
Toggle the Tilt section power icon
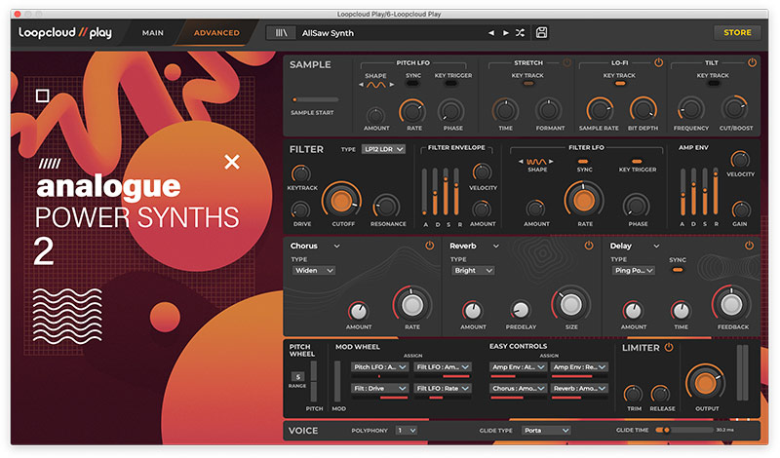(x=752, y=62)
